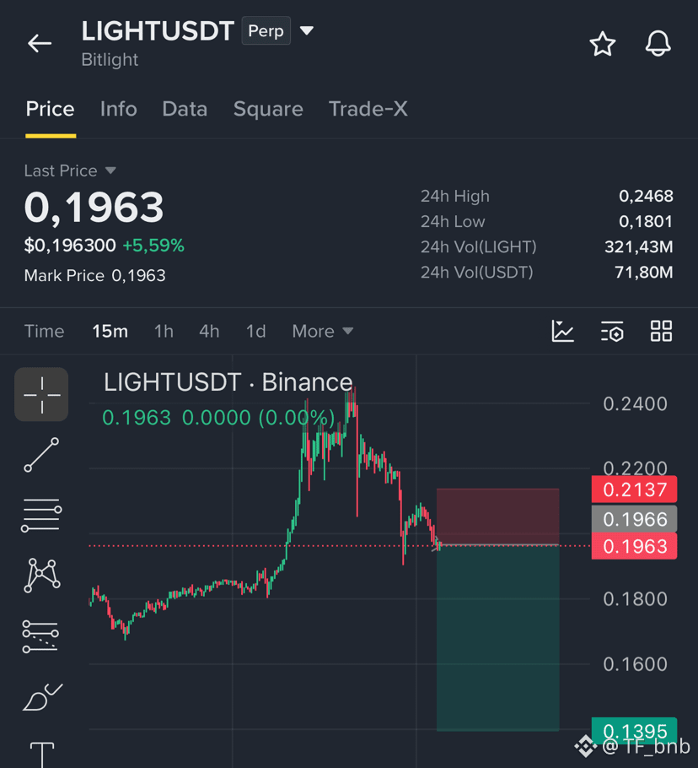
Task: Expand the More intervals dropdown
Action: pos(323,331)
